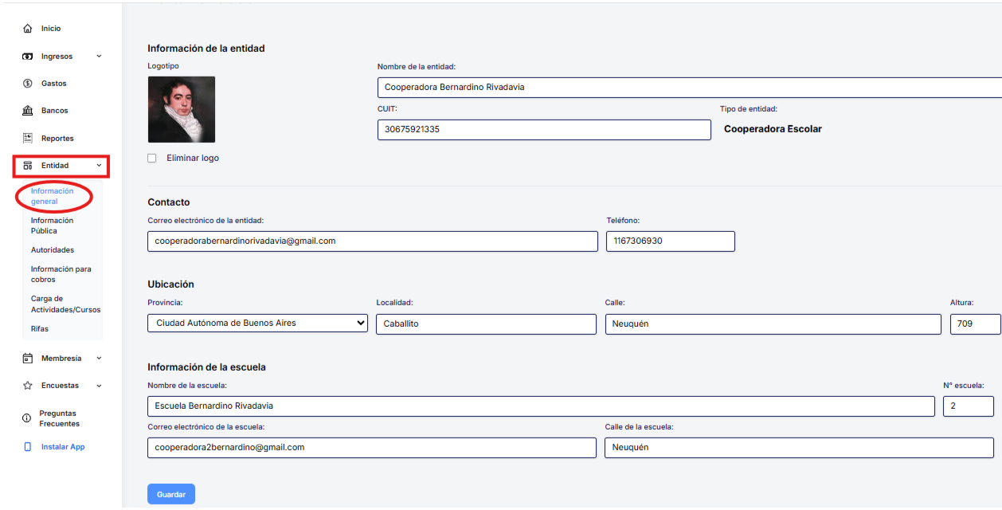Click the Membresía calendar icon

[x=27, y=359]
